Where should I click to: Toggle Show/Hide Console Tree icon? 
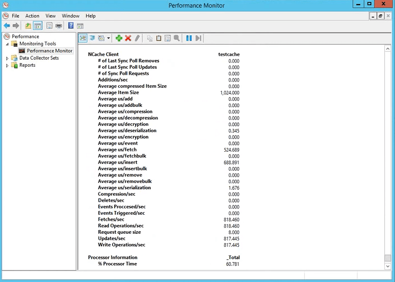38,26
